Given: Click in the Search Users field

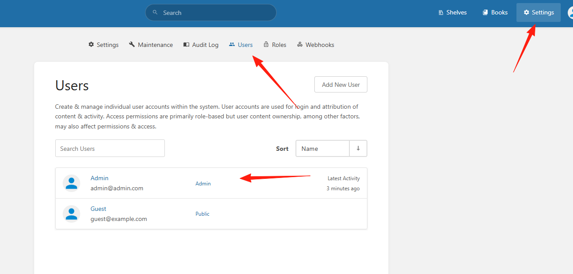Looking at the screenshot, I should pos(110,148).
